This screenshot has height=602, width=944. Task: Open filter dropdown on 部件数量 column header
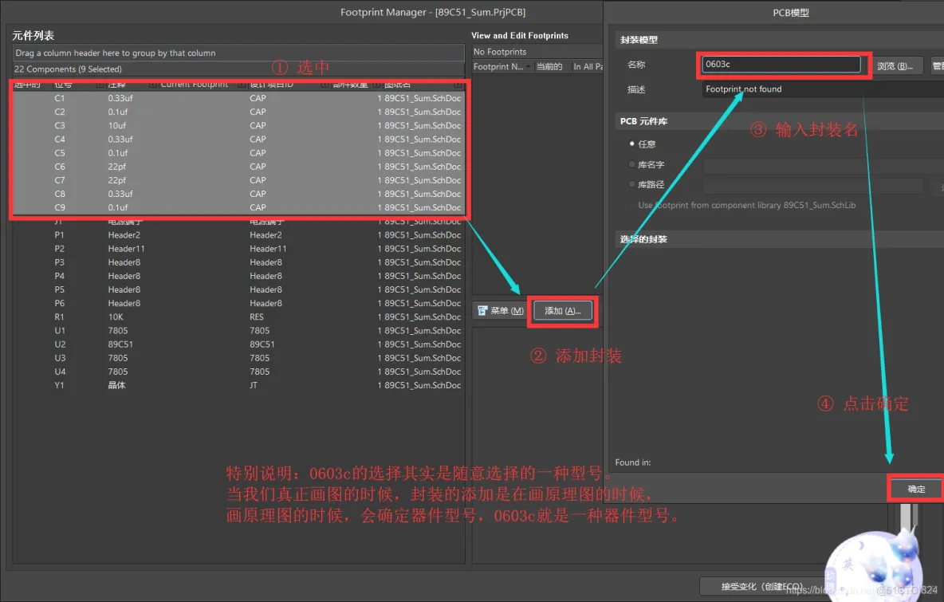(377, 85)
